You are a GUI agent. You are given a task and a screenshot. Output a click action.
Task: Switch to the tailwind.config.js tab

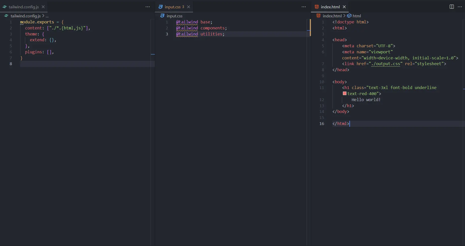[24, 7]
